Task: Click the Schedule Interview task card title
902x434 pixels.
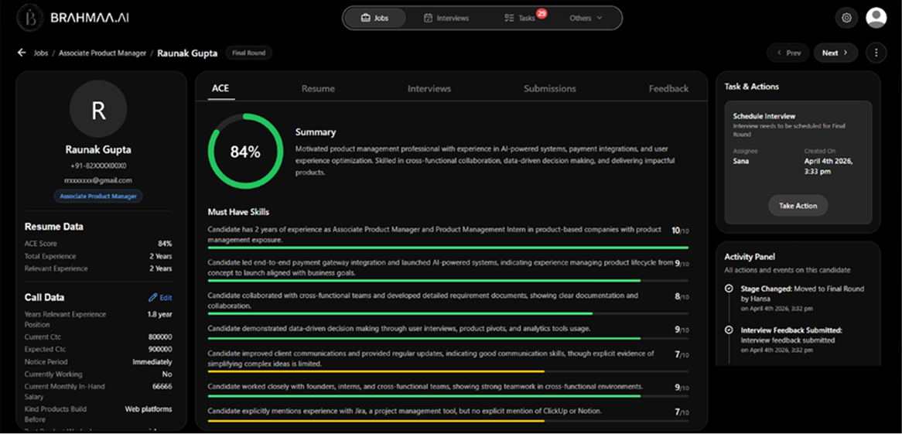Action: click(x=764, y=116)
